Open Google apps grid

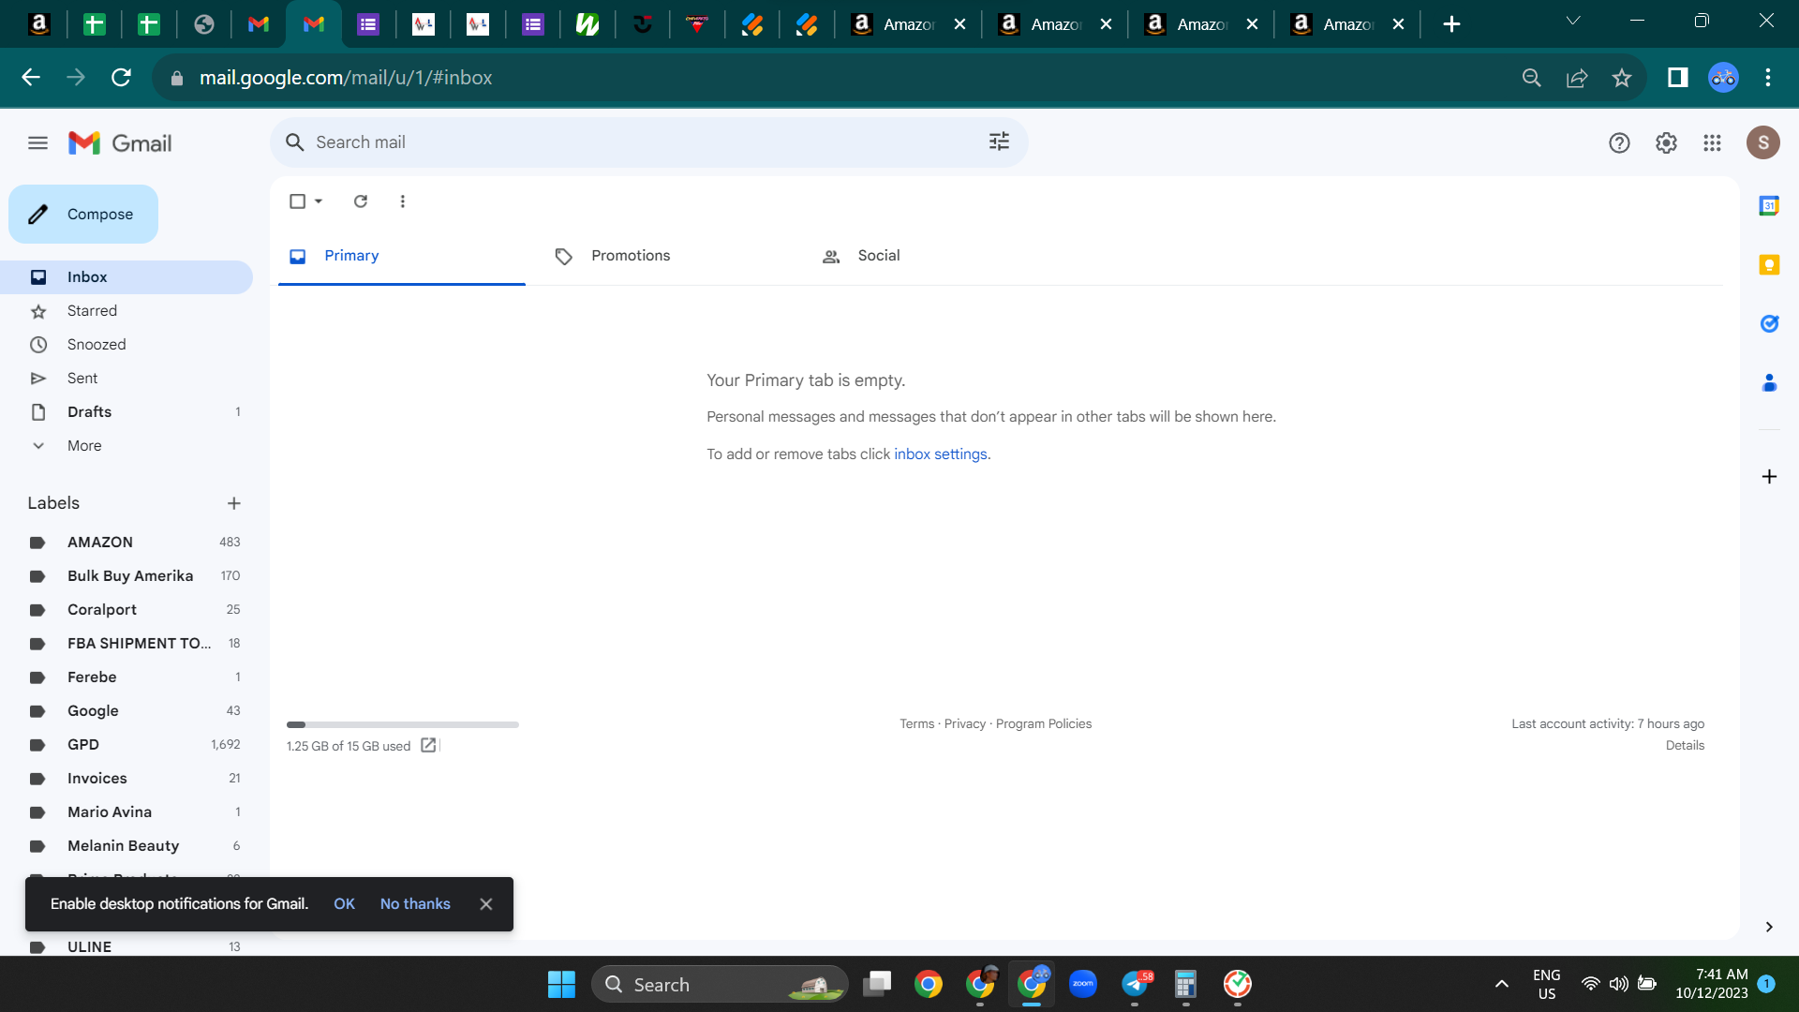click(x=1712, y=143)
